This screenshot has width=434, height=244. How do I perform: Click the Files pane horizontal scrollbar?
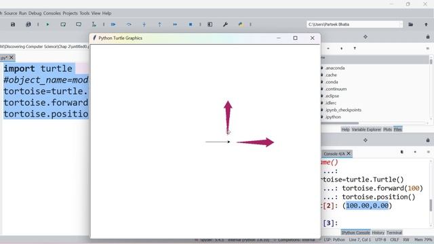[x=340, y=123]
